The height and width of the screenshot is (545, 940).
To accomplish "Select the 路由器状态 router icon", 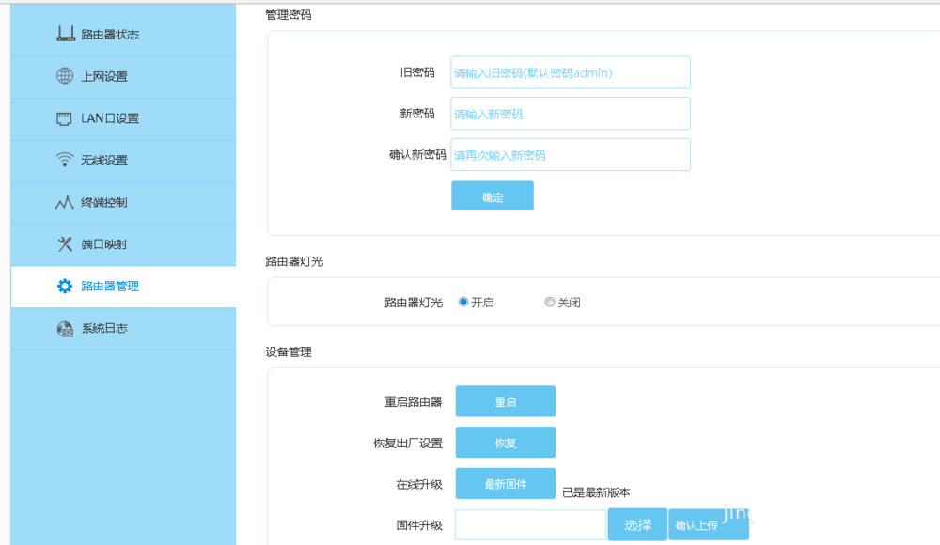I will pyautogui.click(x=66, y=35).
